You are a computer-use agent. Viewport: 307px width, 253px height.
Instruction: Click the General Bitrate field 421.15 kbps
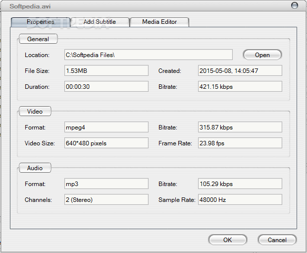pos(240,86)
